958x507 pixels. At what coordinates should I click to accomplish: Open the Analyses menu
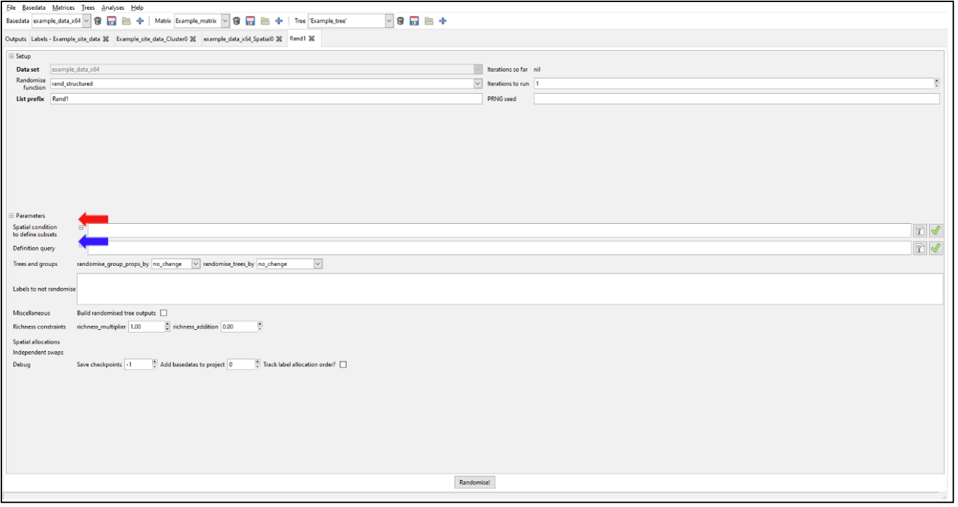tap(112, 8)
